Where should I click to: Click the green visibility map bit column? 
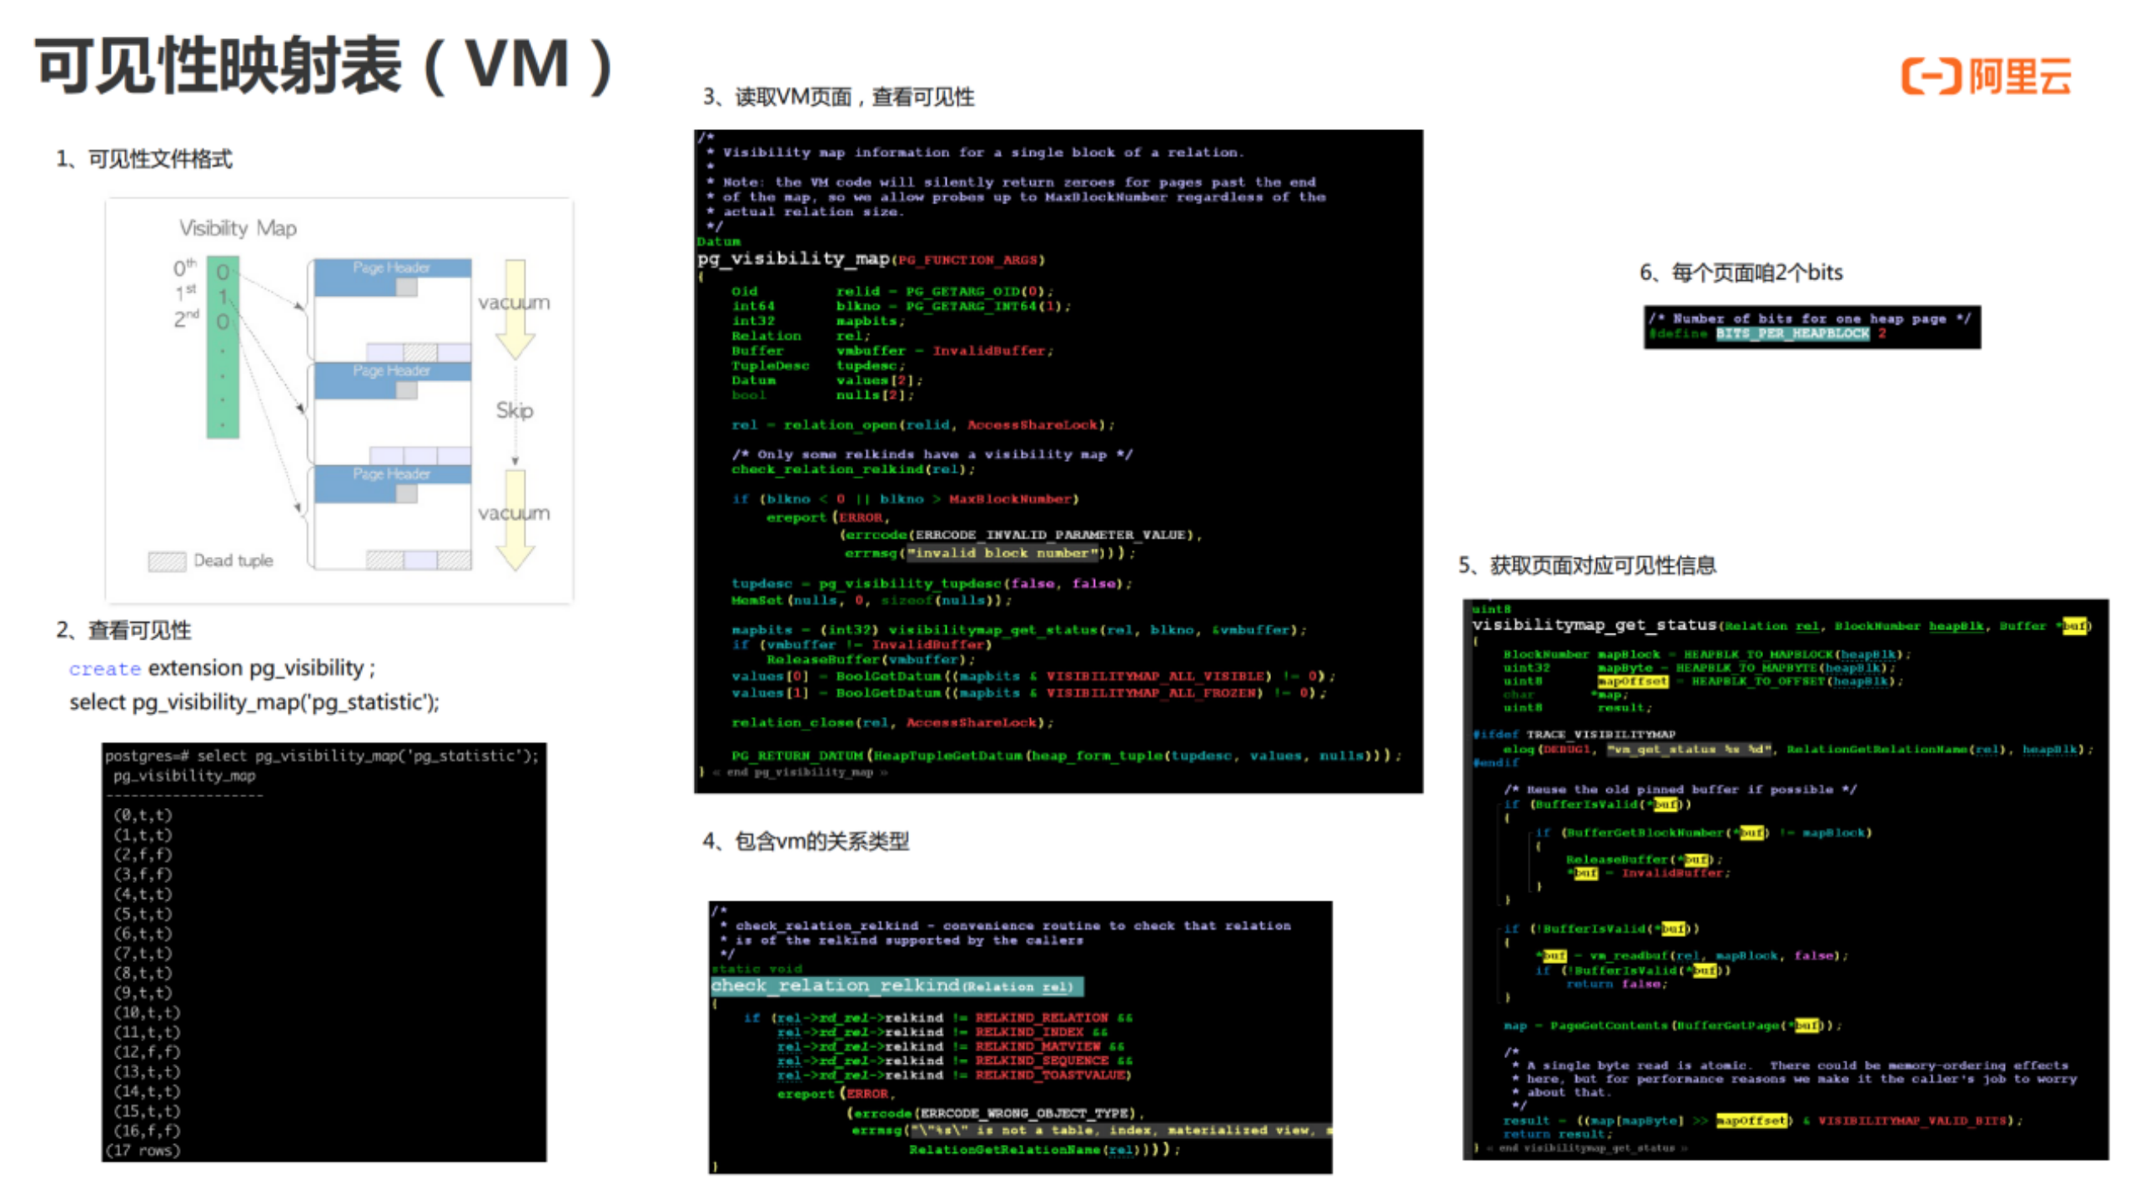point(223,347)
